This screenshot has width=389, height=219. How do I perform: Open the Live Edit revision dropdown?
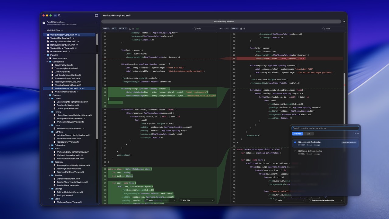click(x=197, y=200)
